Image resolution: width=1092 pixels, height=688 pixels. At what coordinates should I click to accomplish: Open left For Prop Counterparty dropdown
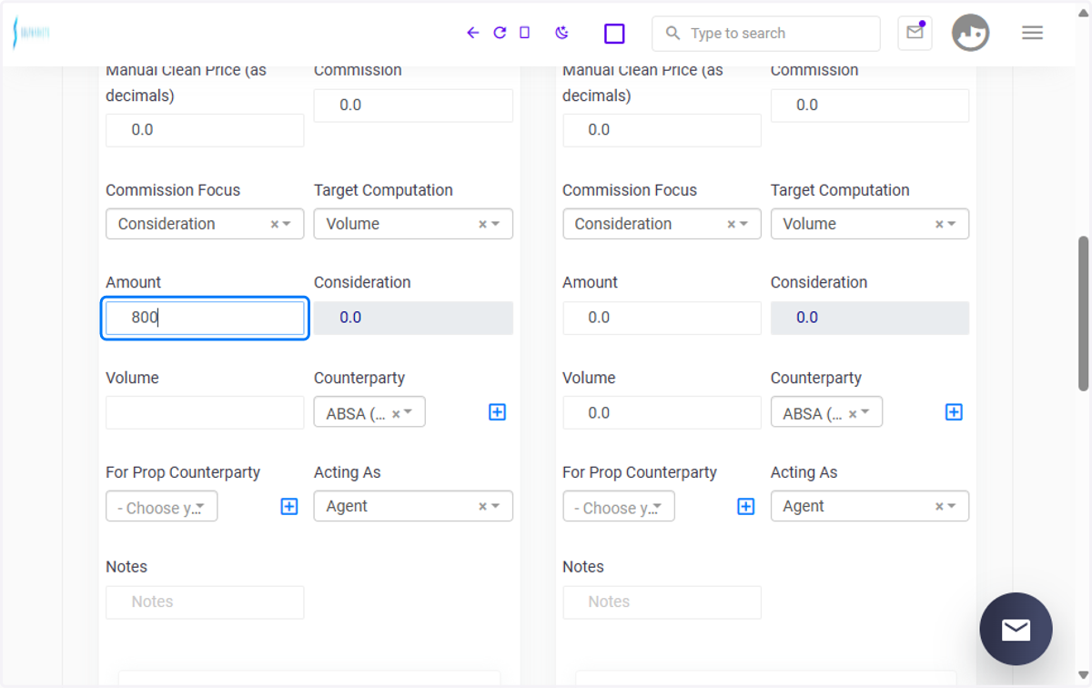(x=161, y=506)
